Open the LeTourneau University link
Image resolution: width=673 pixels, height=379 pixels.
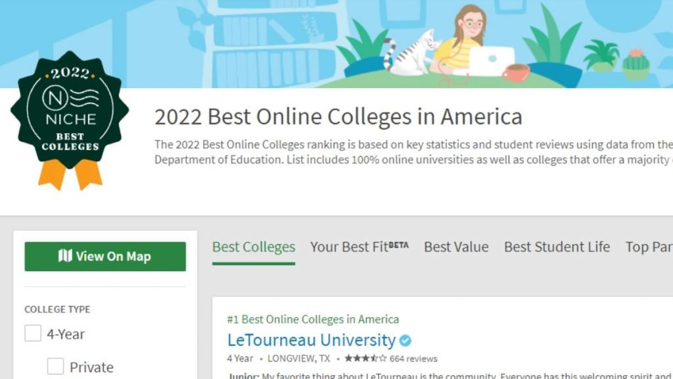click(311, 340)
